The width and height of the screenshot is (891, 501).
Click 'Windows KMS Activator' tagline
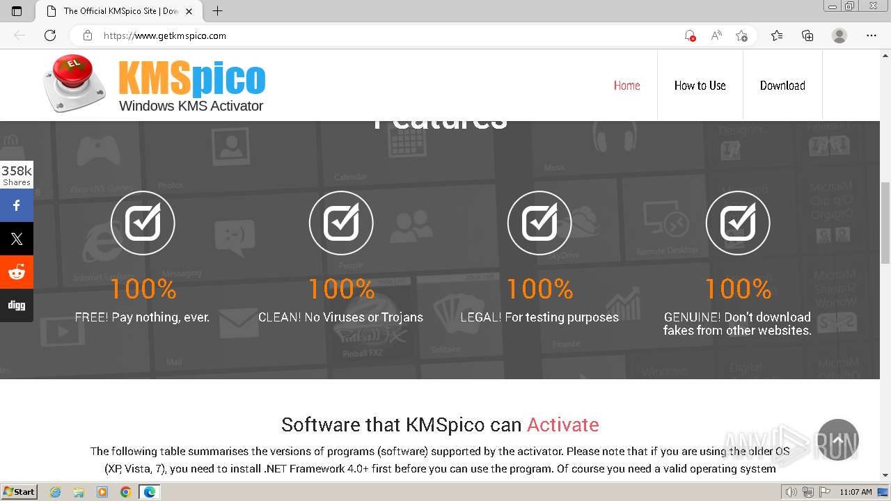tap(191, 106)
